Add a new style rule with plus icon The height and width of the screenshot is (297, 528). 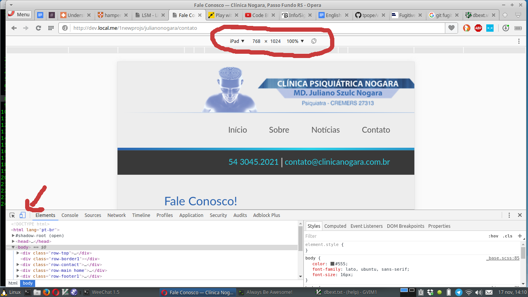pyautogui.click(x=520, y=236)
